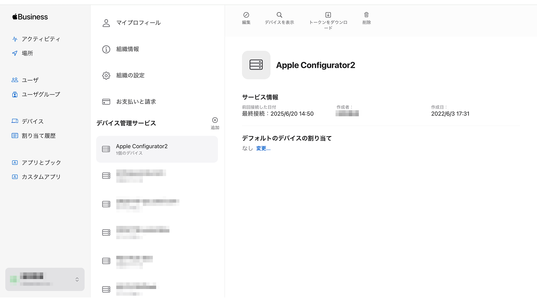Open カスタムアプリ in sidebar
The width and height of the screenshot is (537, 302).
point(36,177)
